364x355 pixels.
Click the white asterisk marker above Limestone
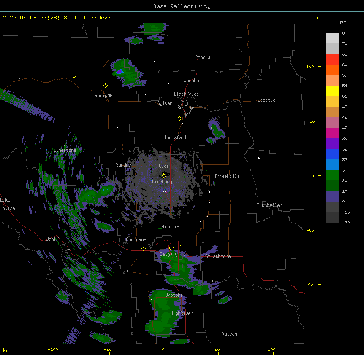point(65,146)
